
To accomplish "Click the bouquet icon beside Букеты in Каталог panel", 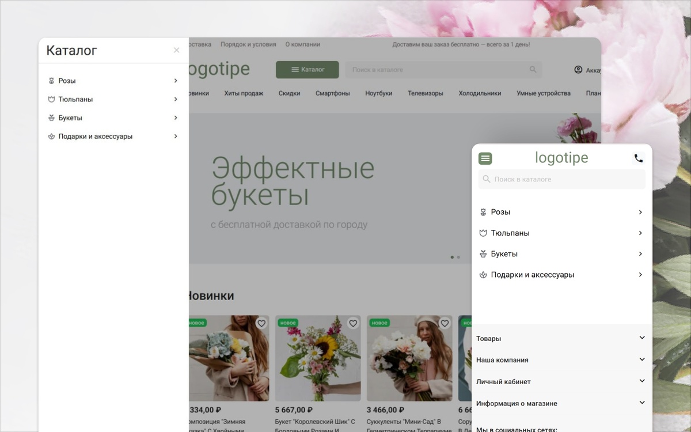I will [x=51, y=118].
